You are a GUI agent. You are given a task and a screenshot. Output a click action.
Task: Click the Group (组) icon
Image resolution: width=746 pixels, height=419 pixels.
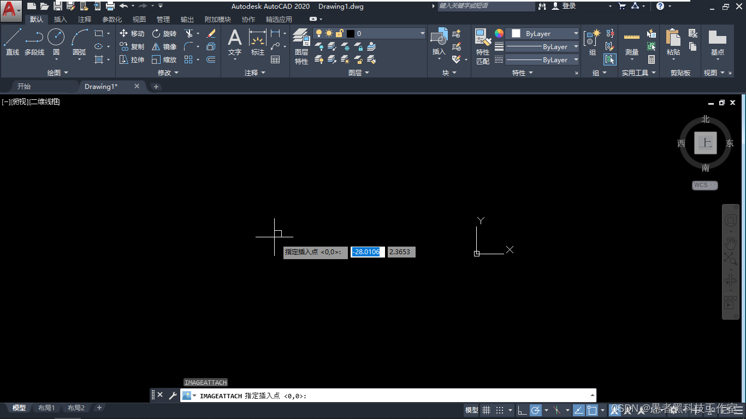pos(593,42)
